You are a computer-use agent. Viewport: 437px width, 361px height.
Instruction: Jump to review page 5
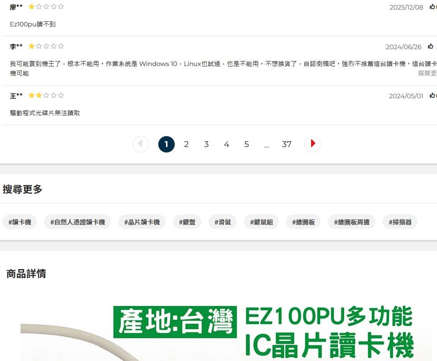point(246,144)
